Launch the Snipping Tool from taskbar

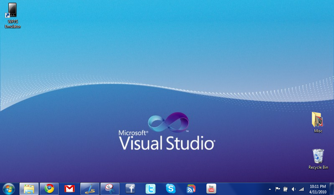tap(110, 188)
